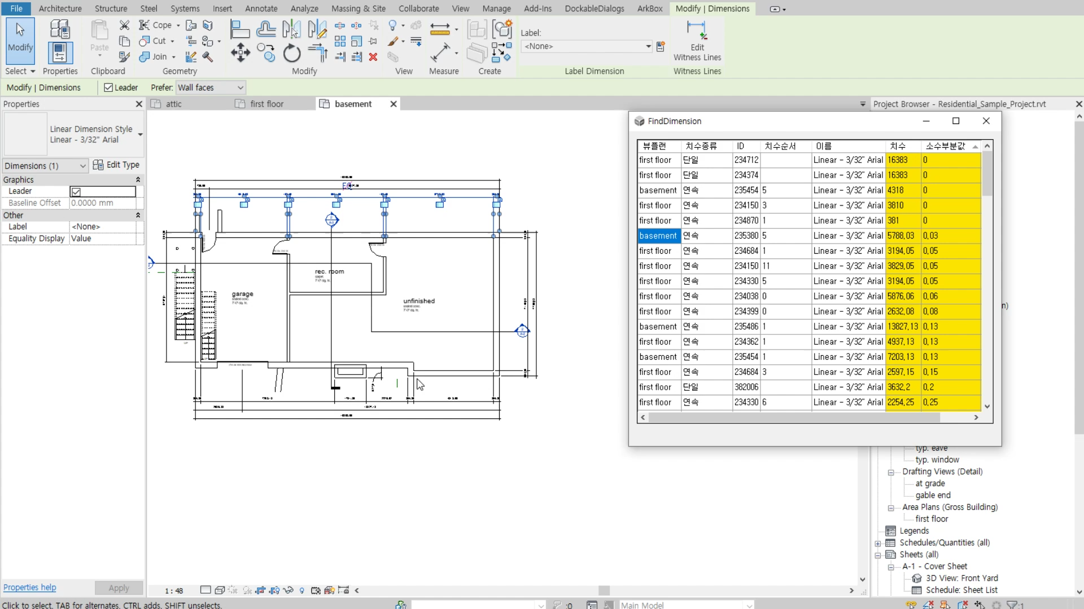Screen dimensions: 1084x609
Task: Expand Schedules/Quantities tree node
Action: click(878, 543)
